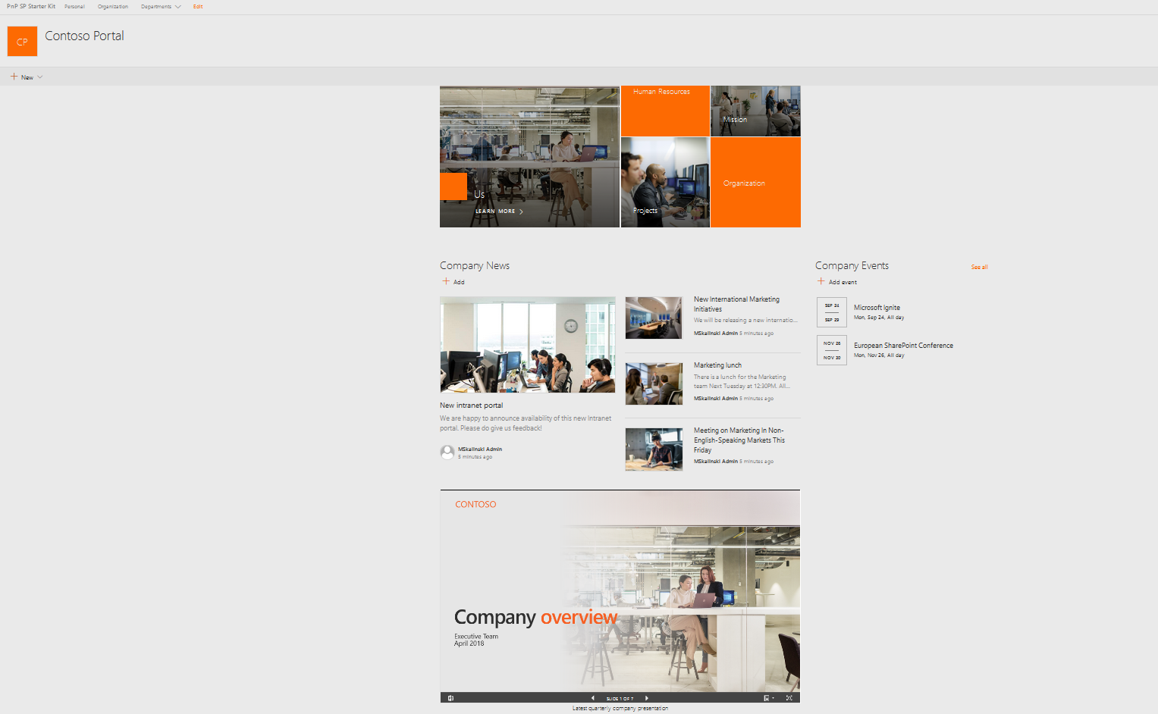Open the New intranet portal article title
The width and height of the screenshot is (1158, 714).
pyautogui.click(x=471, y=406)
